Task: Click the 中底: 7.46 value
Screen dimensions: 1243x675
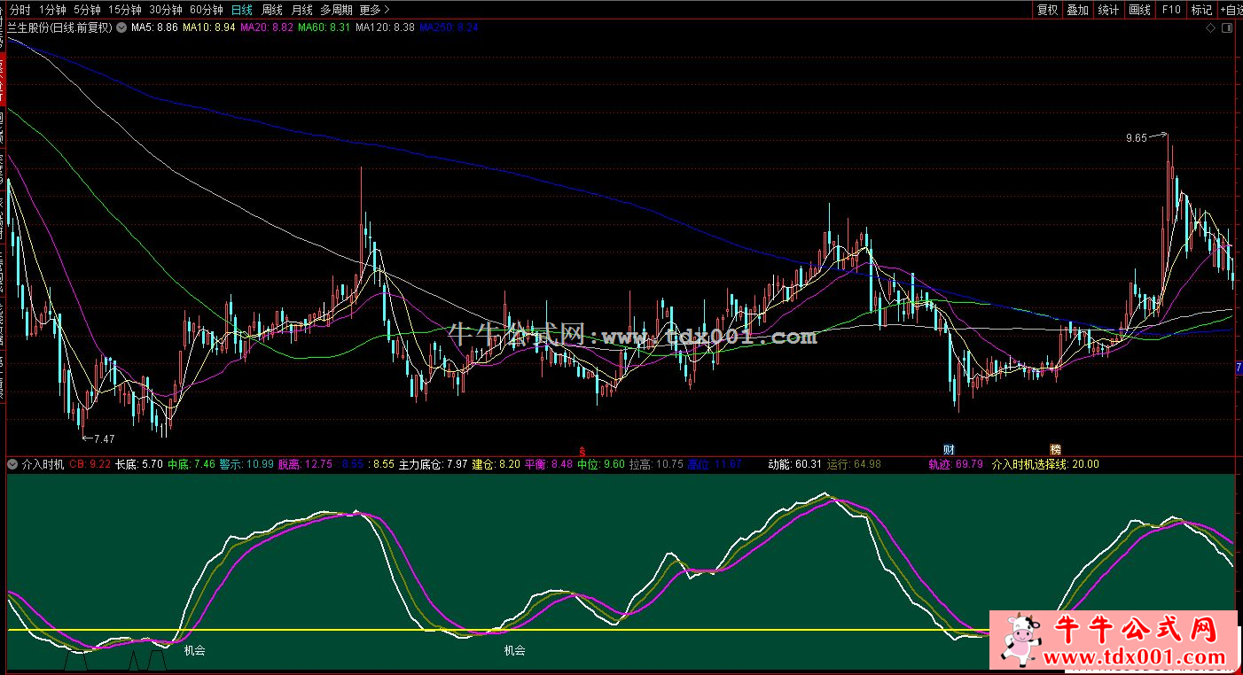Action: click(192, 464)
